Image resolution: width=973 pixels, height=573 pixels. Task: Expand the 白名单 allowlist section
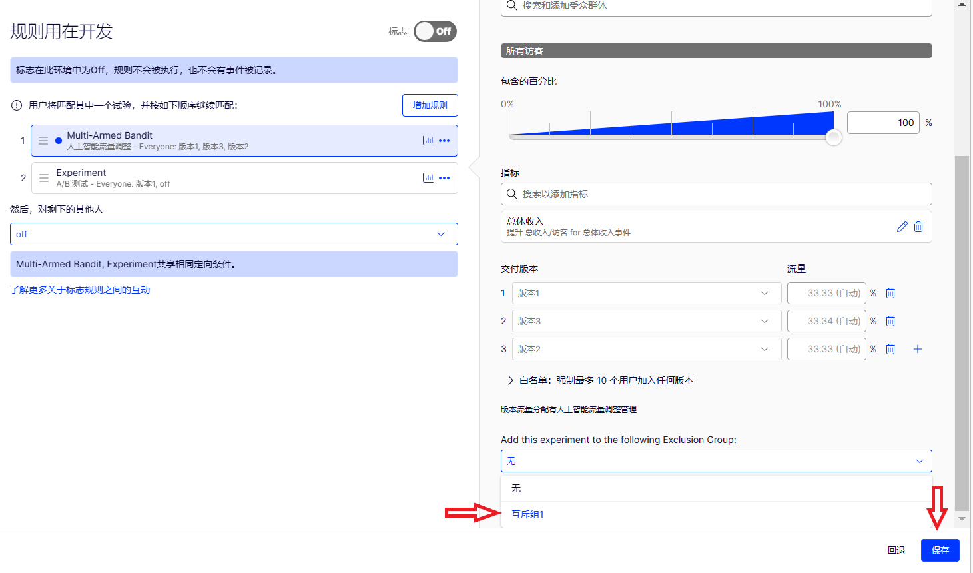[x=511, y=380]
